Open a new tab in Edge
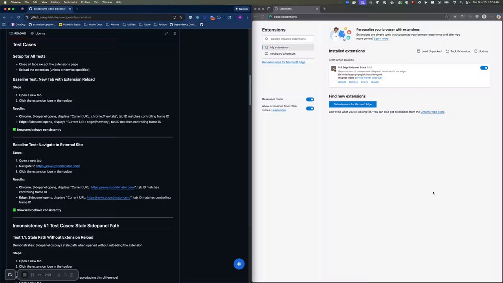The height and width of the screenshot is (283, 503). [x=324, y=9]
